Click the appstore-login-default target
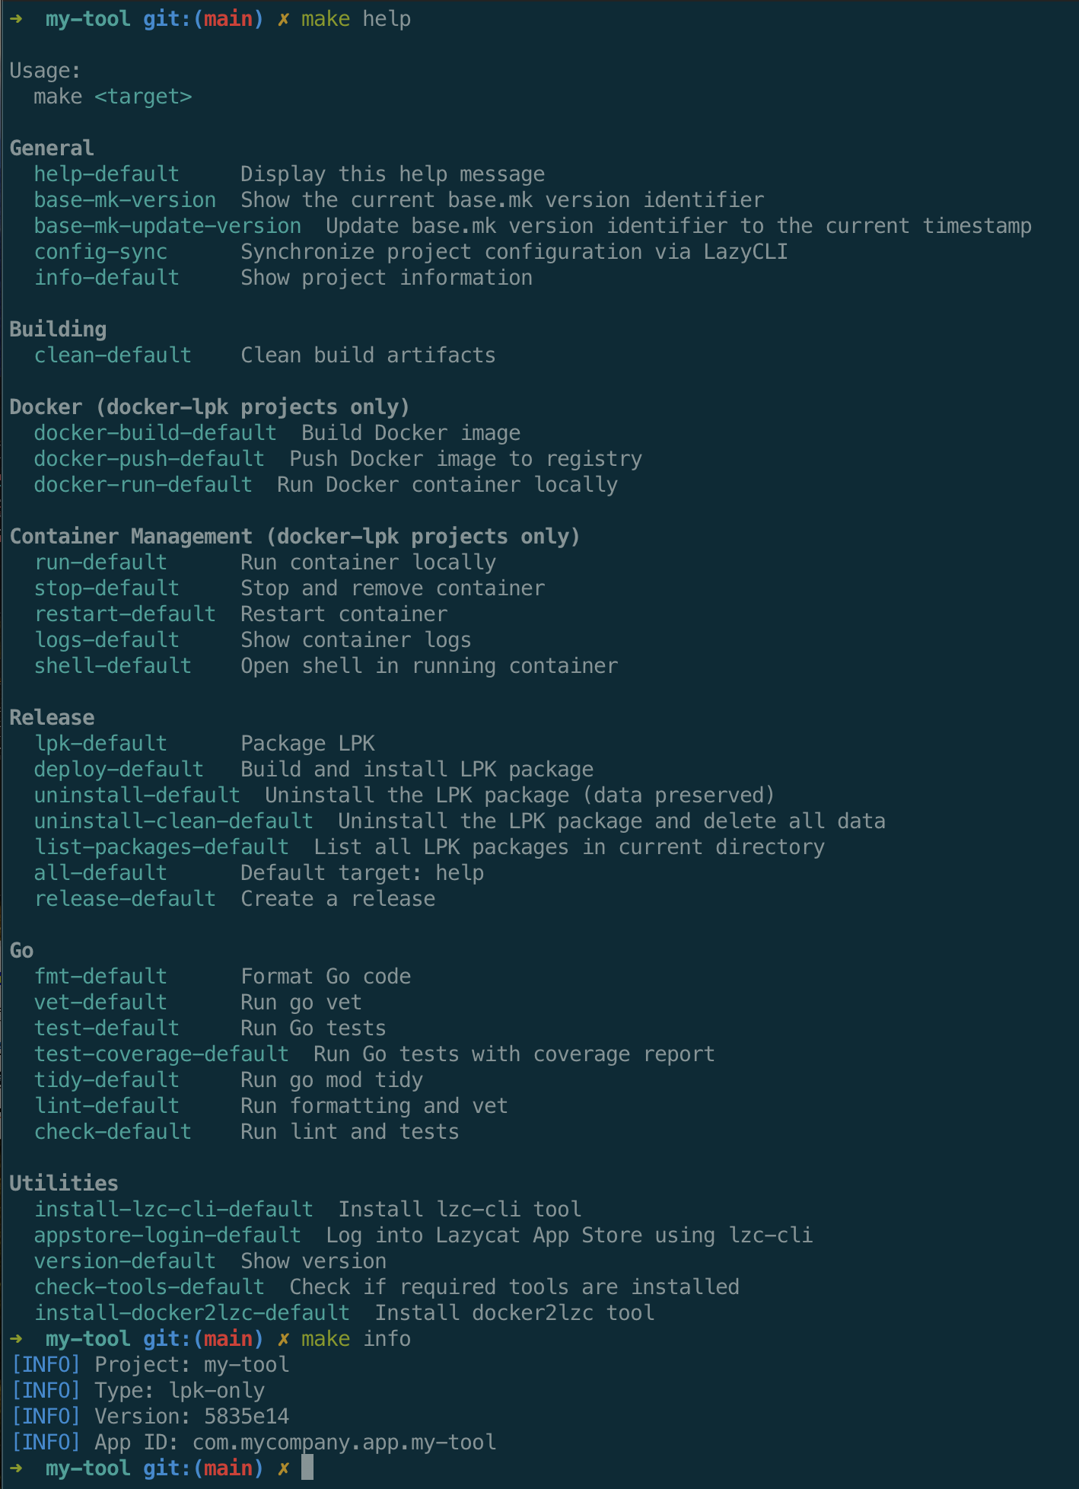 167,1236
